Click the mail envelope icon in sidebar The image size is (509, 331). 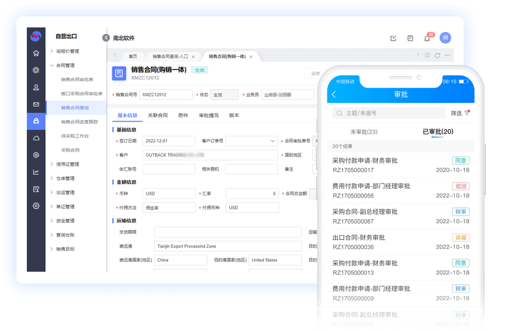coord(36,104)
